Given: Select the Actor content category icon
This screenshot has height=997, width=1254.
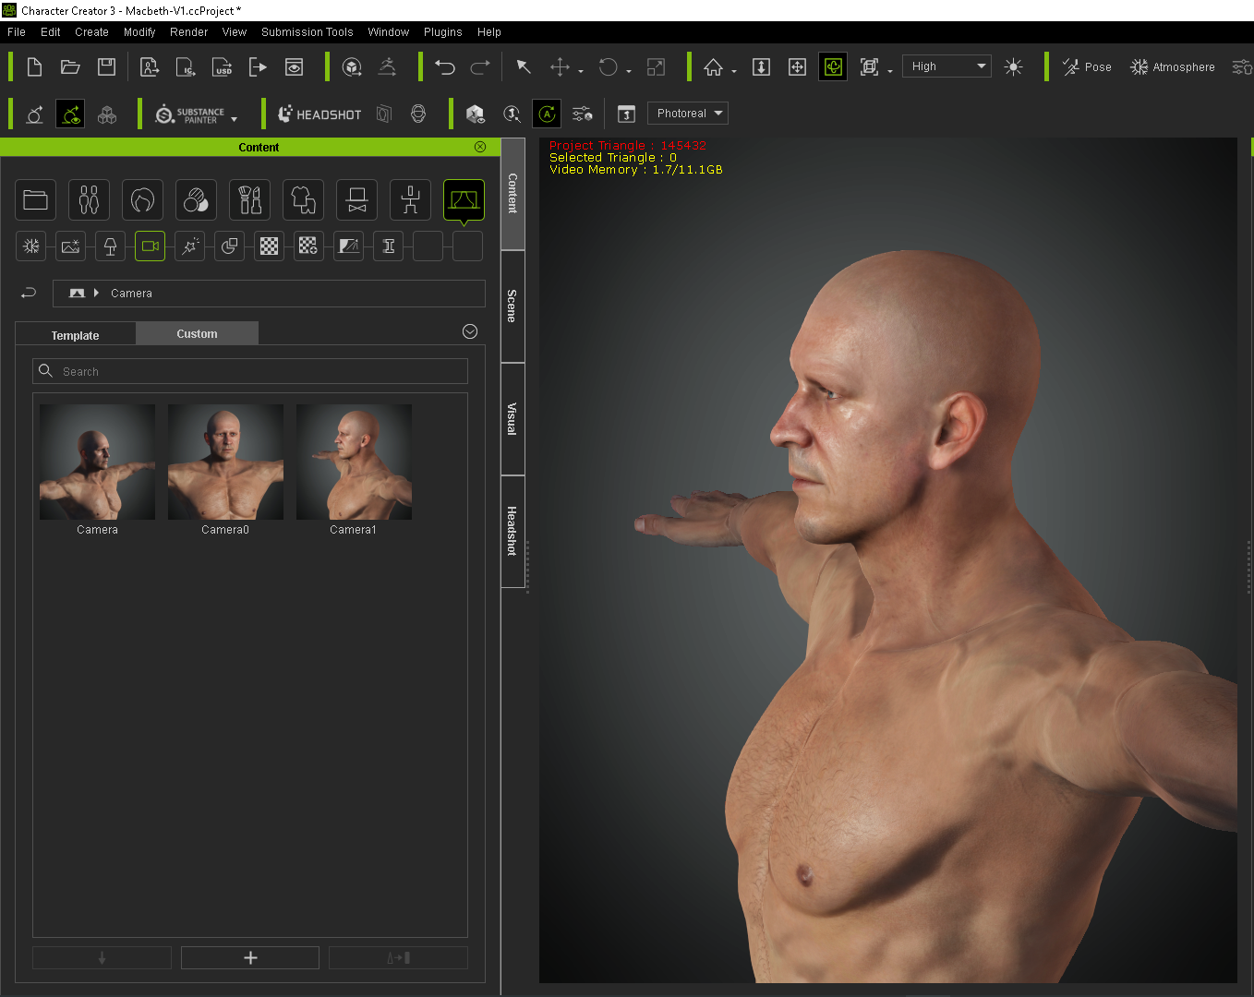Looking at the screenshot, I should click(89, 199).
